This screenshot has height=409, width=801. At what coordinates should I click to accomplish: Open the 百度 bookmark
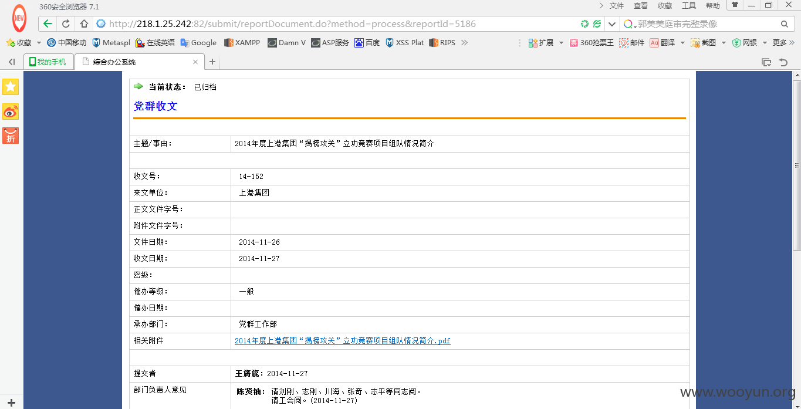(x=367, y=43)
